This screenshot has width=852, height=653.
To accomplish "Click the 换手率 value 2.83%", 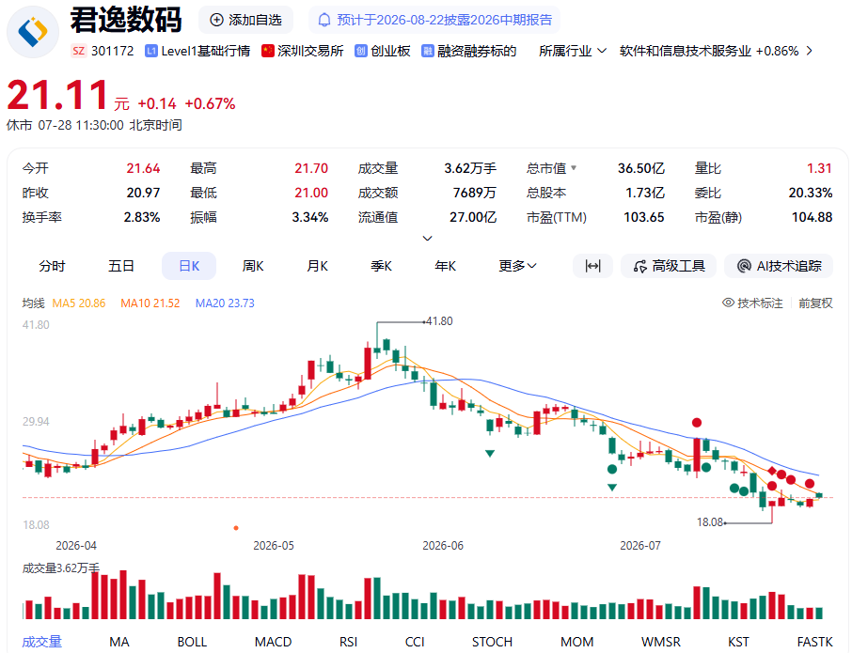I will tap(142, 217).
